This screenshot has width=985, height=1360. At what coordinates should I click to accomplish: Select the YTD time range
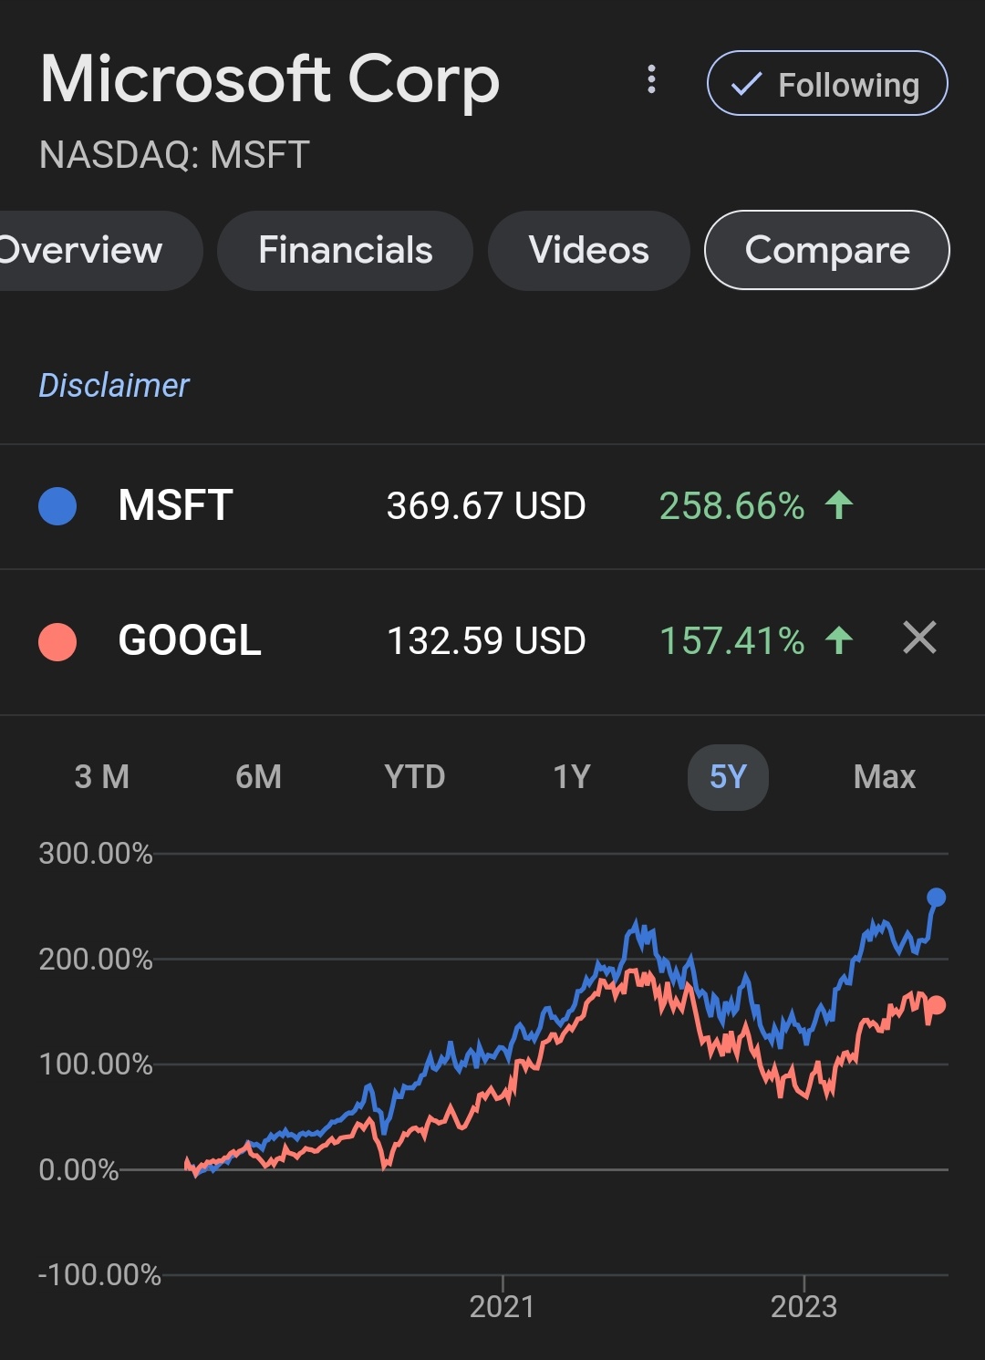(x=415, y=777)
